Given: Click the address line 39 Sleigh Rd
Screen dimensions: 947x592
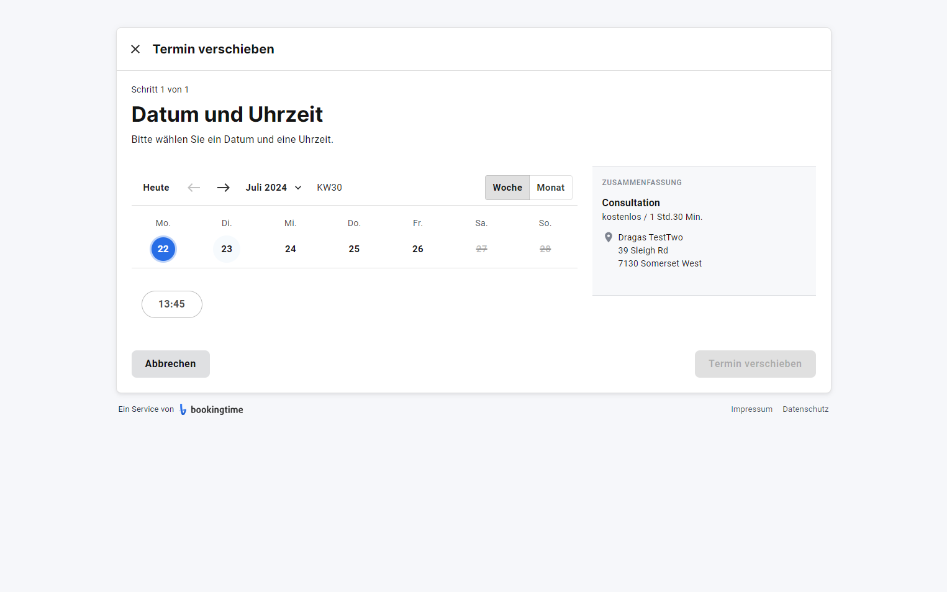Looking at the screenshot, I should (643, 250).
